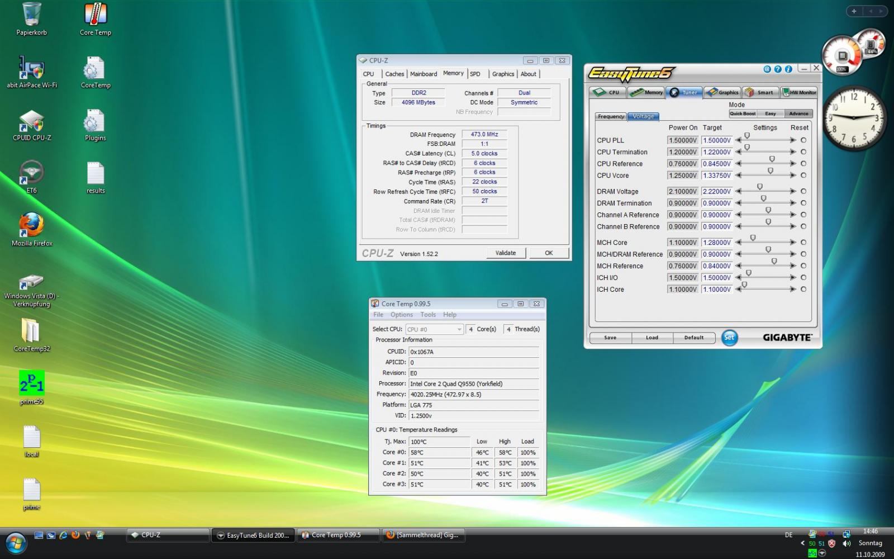Open Core Temp Options menu
The height and width of the screenshot is (559, 894).
tap(402, 315)
